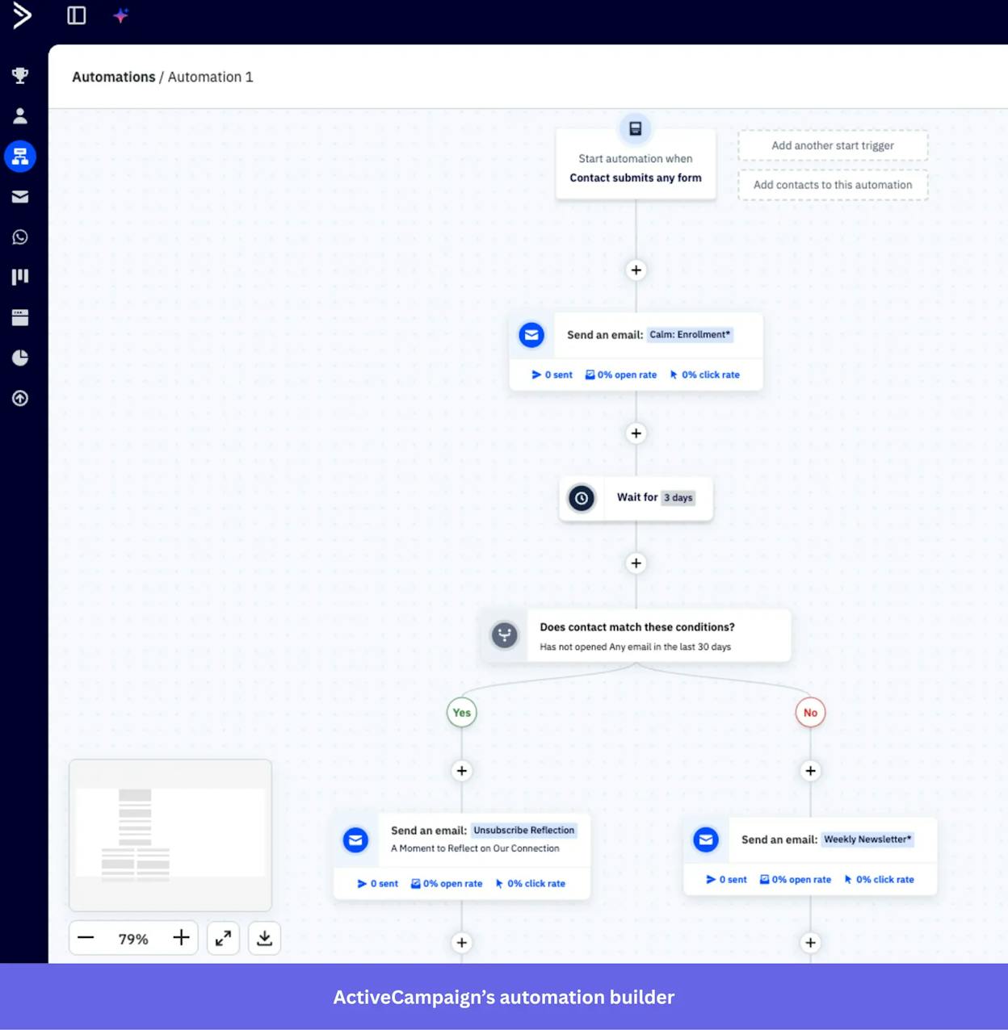
Task: Click Add another start trigger
Action: point(833,145)
